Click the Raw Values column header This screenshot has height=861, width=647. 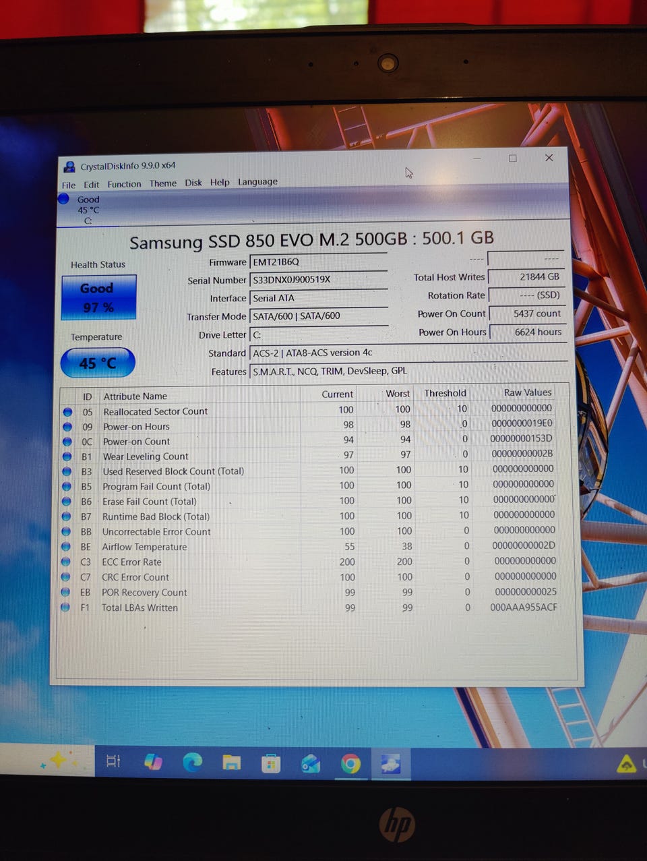(x=527, y=392)
